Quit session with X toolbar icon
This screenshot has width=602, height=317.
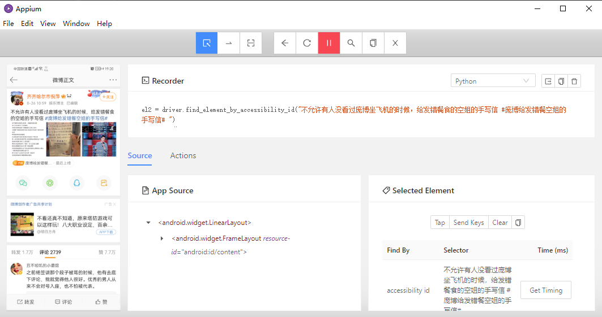click(x=395, y=43)
